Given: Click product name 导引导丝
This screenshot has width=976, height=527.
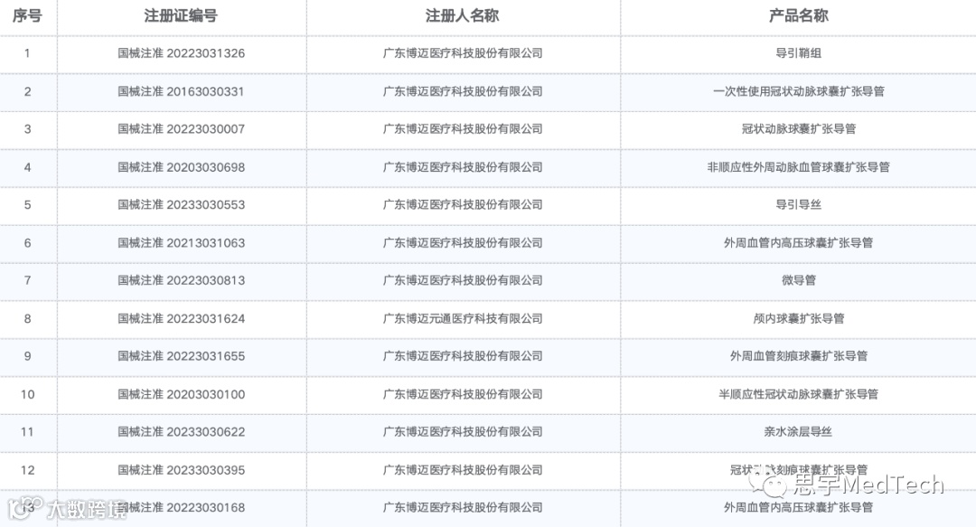Looking at the screenshot, I should (x=799, y=205).
